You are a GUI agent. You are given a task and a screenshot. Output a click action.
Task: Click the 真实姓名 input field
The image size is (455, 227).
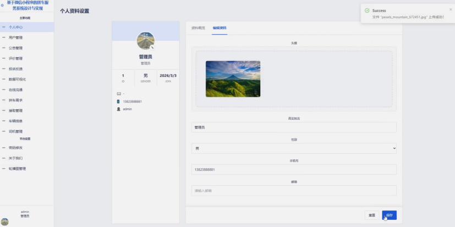(x=294, y=128)
